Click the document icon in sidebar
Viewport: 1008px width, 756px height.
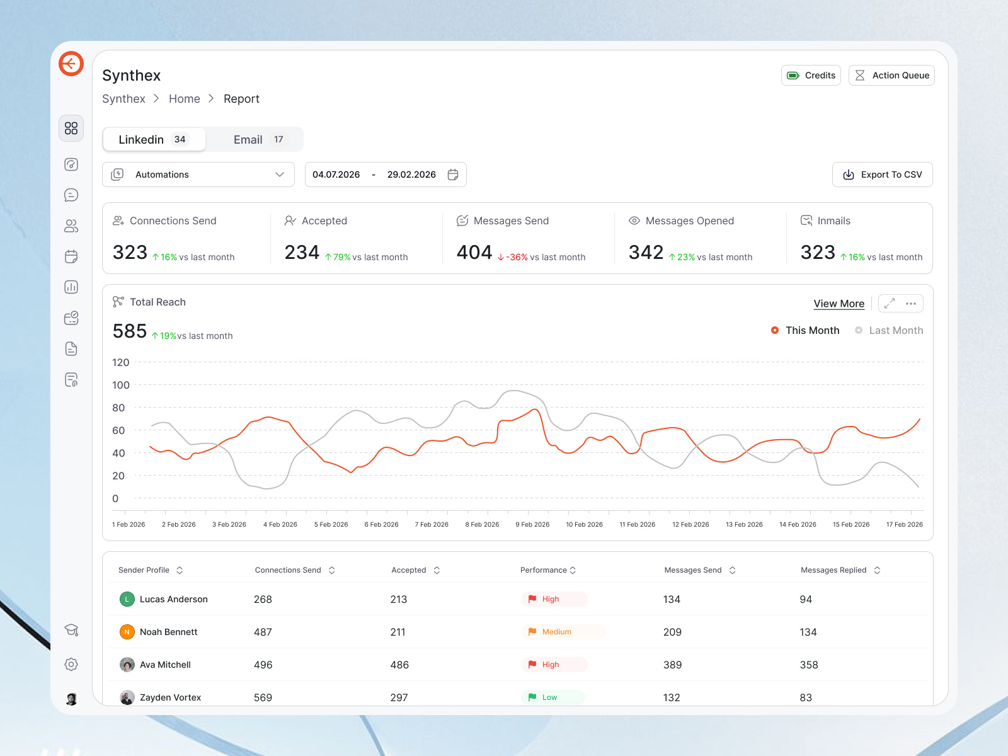[71, 348]
